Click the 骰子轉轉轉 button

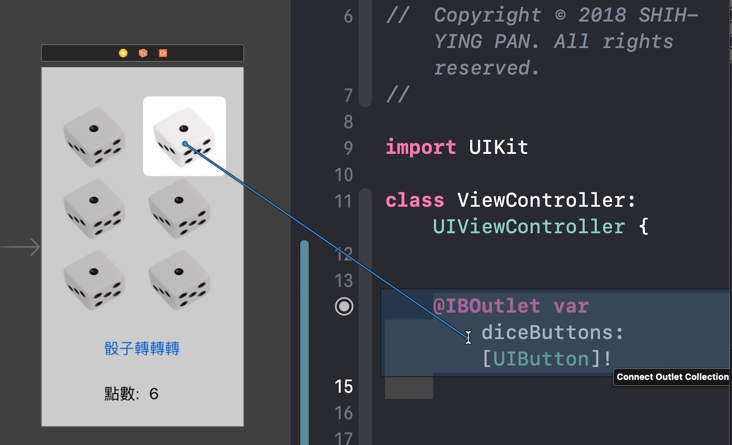click(x=142, y=349)
